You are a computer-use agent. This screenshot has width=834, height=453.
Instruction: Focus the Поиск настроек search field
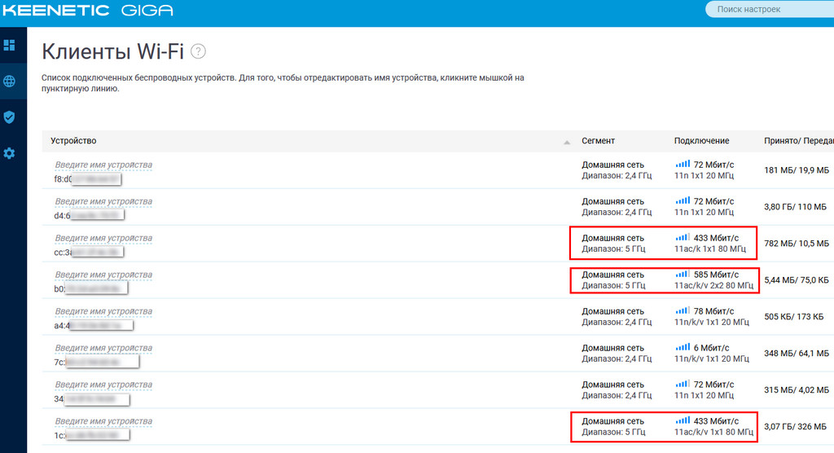click(770, 9)
